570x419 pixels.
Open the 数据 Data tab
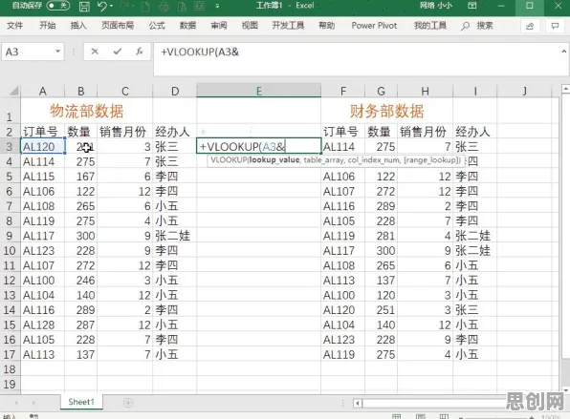tap(187, 26)
